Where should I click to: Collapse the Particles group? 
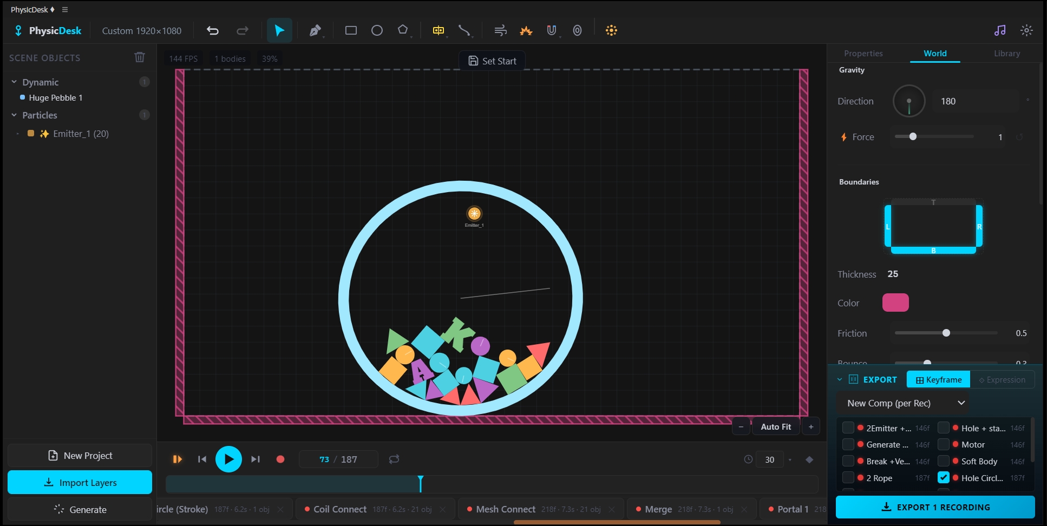14,115
